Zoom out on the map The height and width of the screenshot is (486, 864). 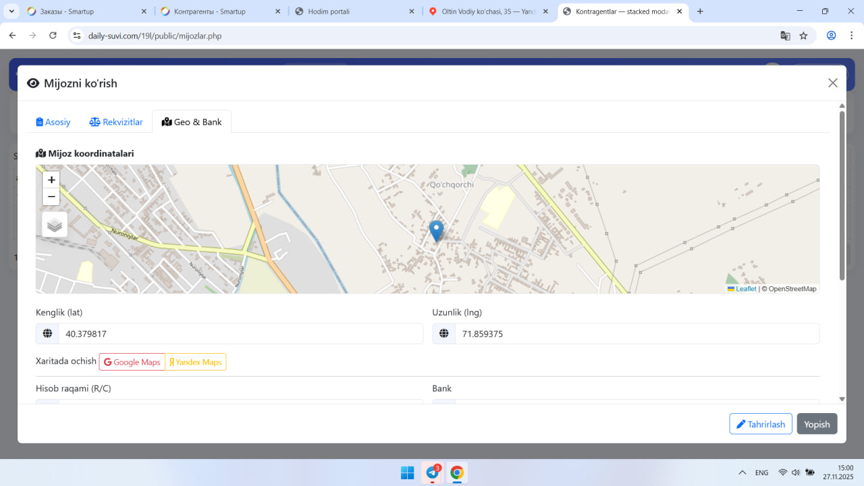pyautogui.click(x=51, y=197)
